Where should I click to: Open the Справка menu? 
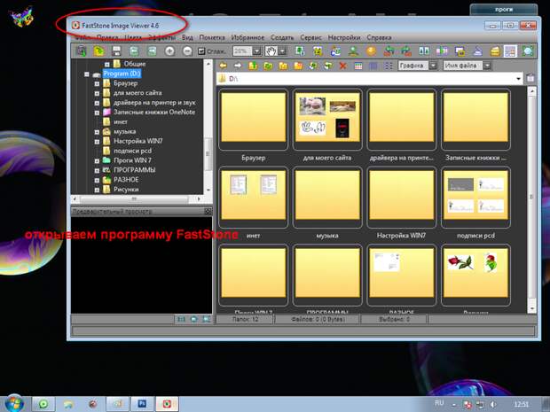(379, 37)
